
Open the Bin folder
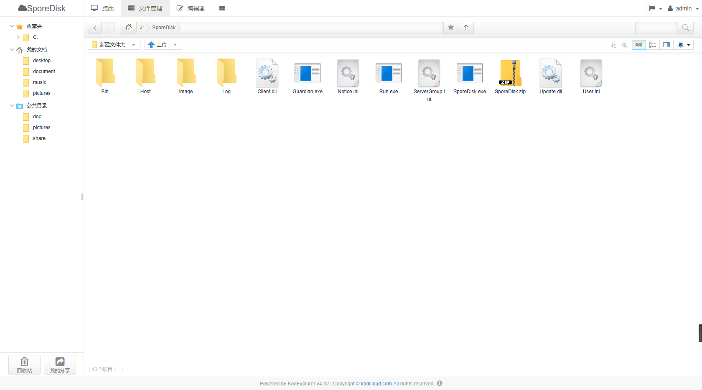pyautogui.click(x=105, y=76)
